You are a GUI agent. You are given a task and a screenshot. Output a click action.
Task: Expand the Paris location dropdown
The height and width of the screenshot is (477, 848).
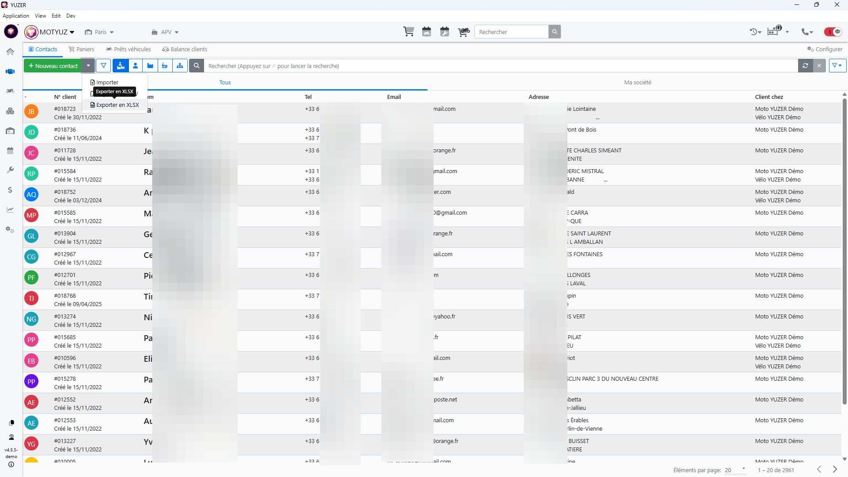tap(99, 32)
